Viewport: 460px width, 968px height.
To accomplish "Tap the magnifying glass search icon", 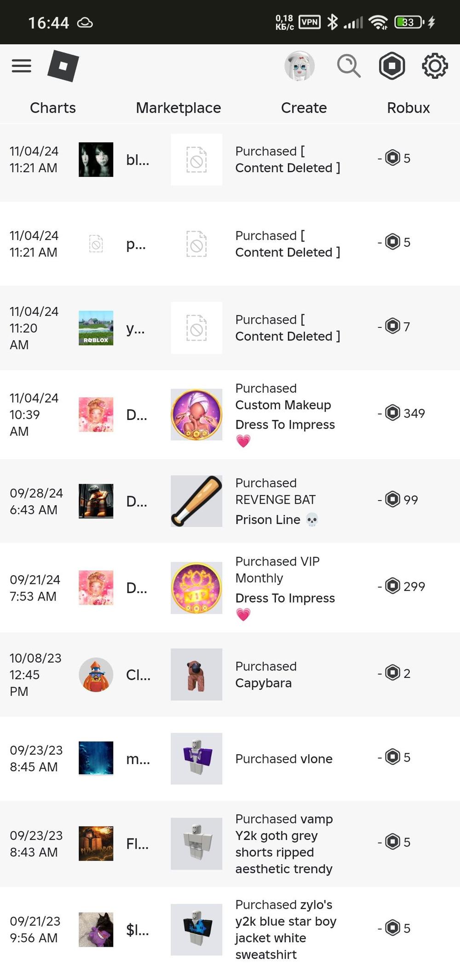I will click(349, 66).
